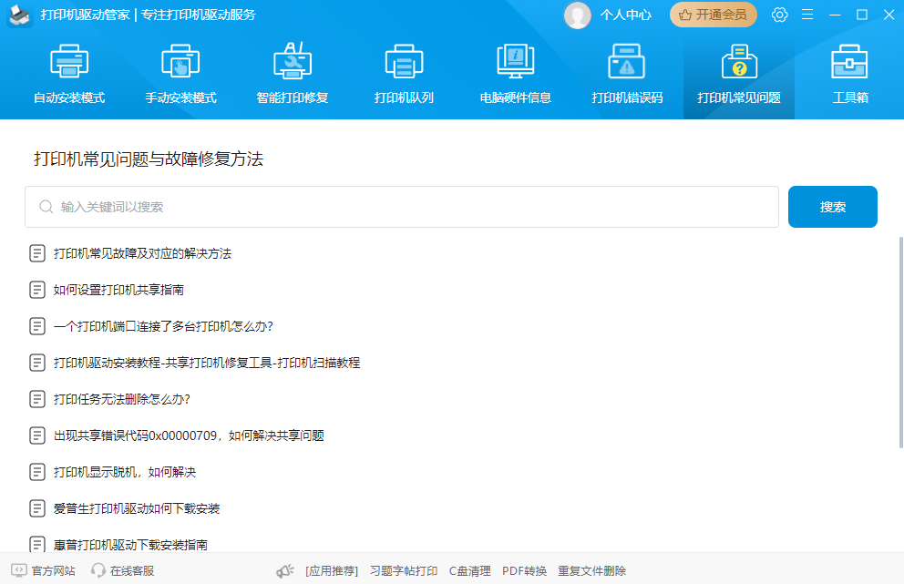Switch to 打印机常见问题 tab

(738, 73)
